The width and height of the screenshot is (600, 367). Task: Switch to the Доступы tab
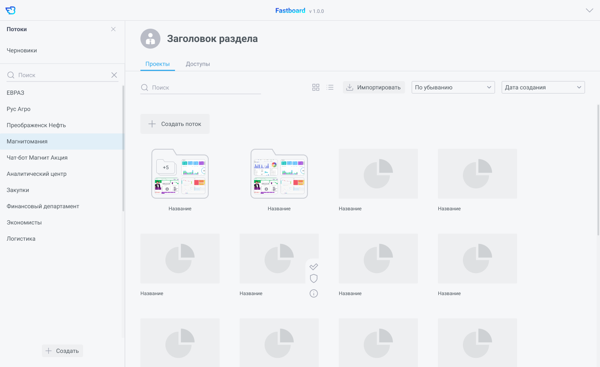click(197, 64)
